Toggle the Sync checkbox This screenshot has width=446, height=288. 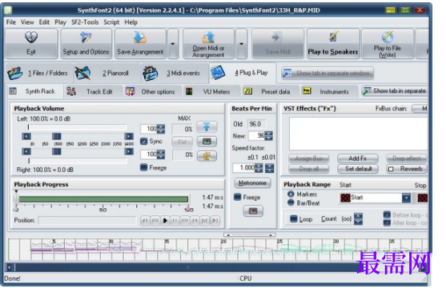[x=144, y=141]
